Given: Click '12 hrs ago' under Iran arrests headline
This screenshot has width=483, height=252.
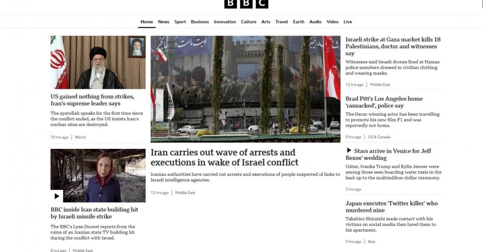Looking at the screenshot, I should click(x=160, y=193).
